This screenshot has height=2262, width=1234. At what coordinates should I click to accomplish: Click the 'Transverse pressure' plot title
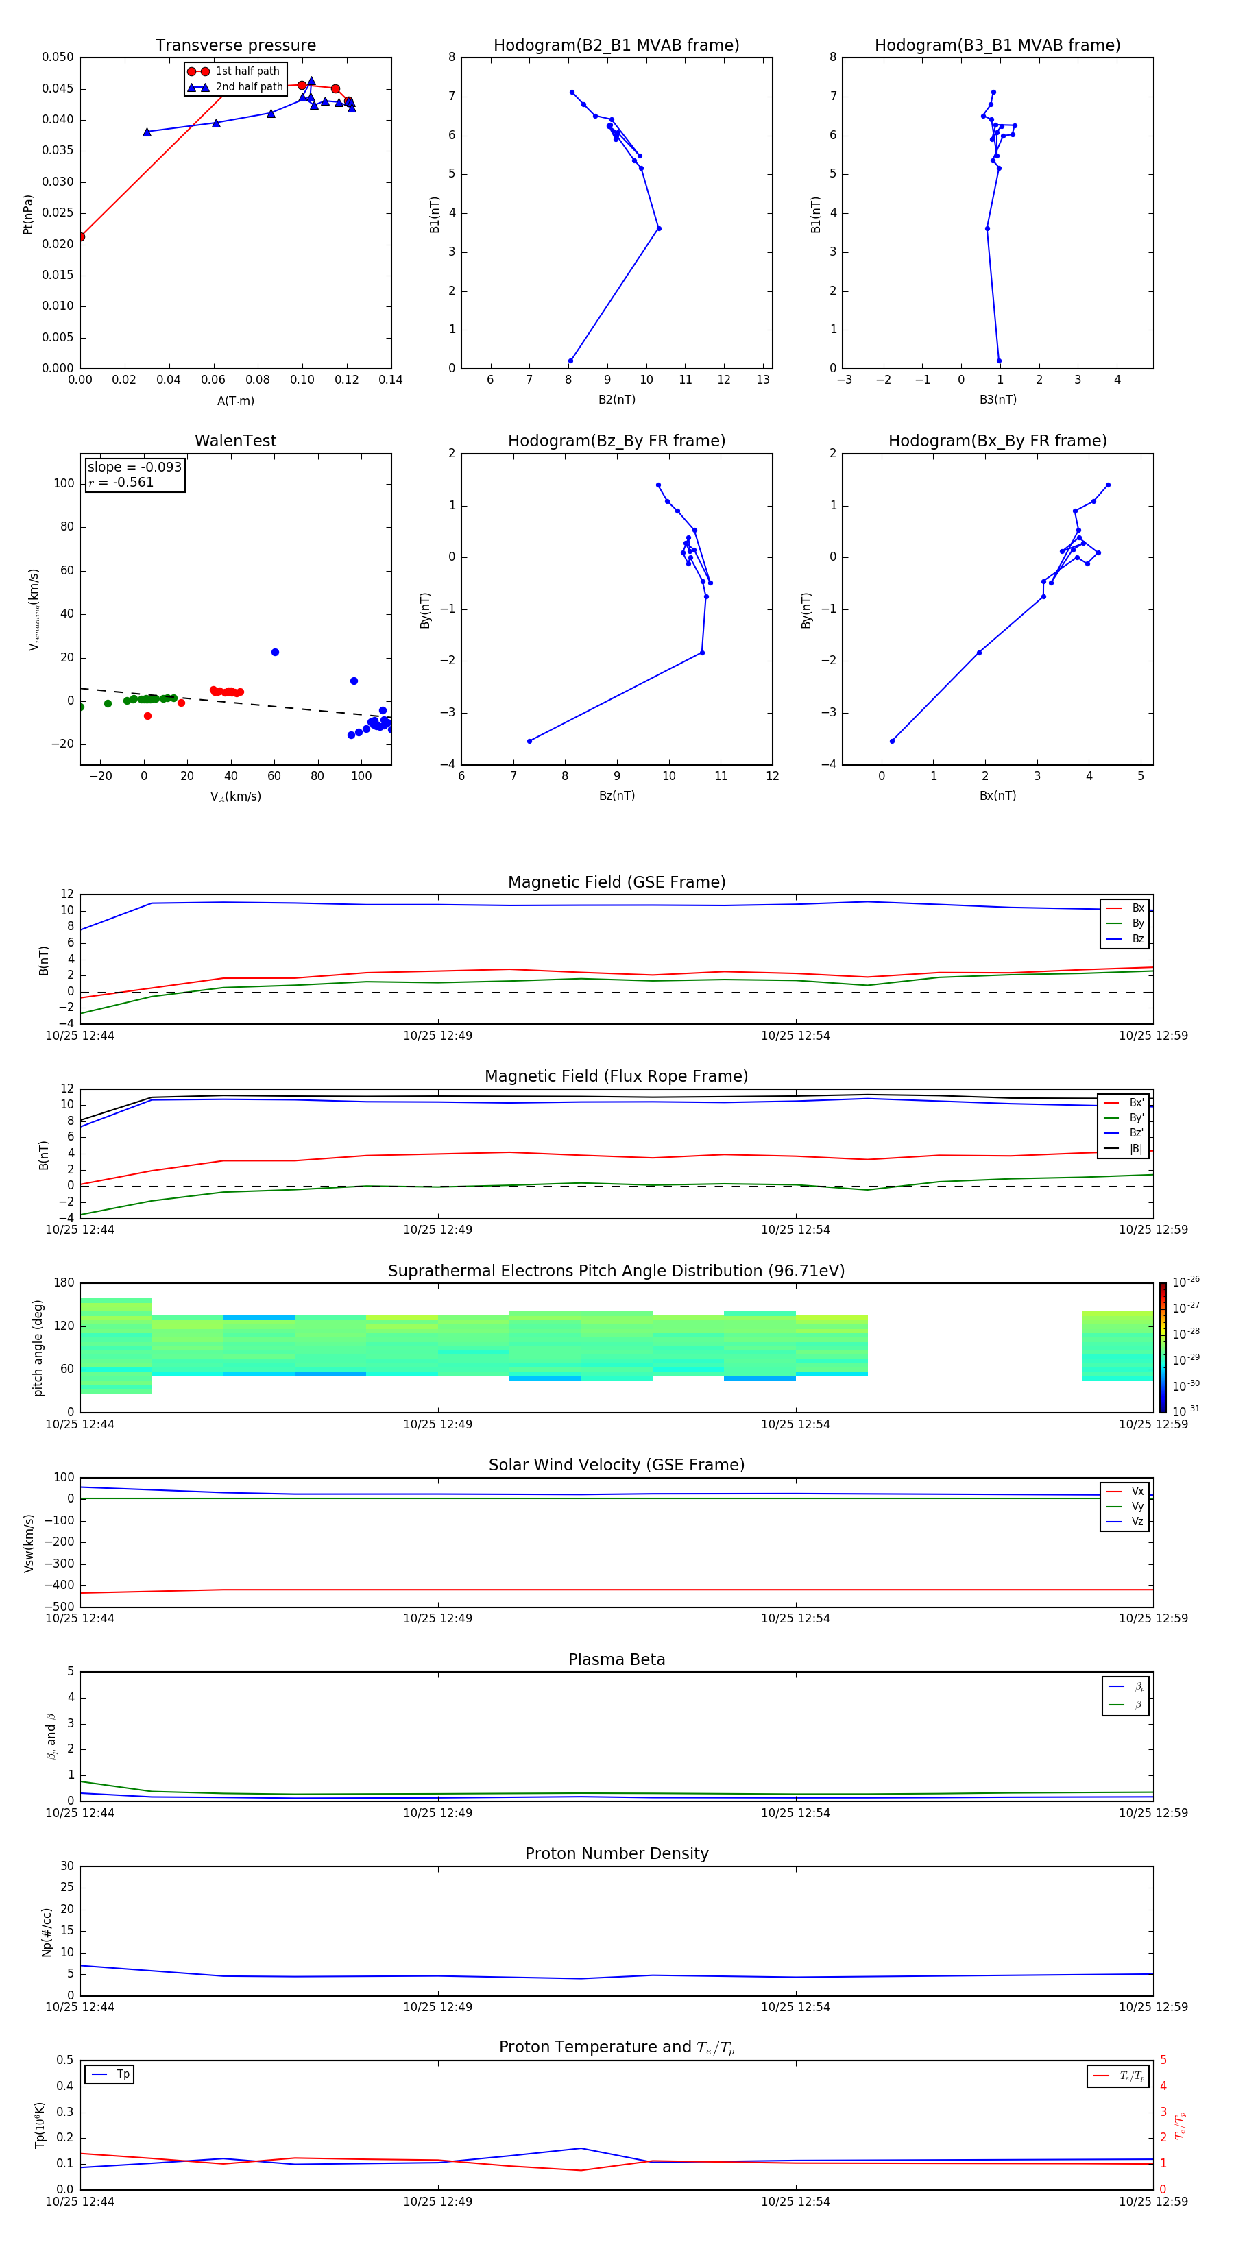(x=235, y=46)
